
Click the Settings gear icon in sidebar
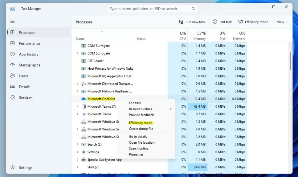pos(13,167)
